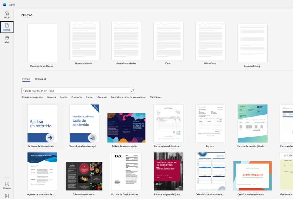Open Factura de servicio (diseño... template
Viewport: 293px width, 199px height.
[252, 123]
